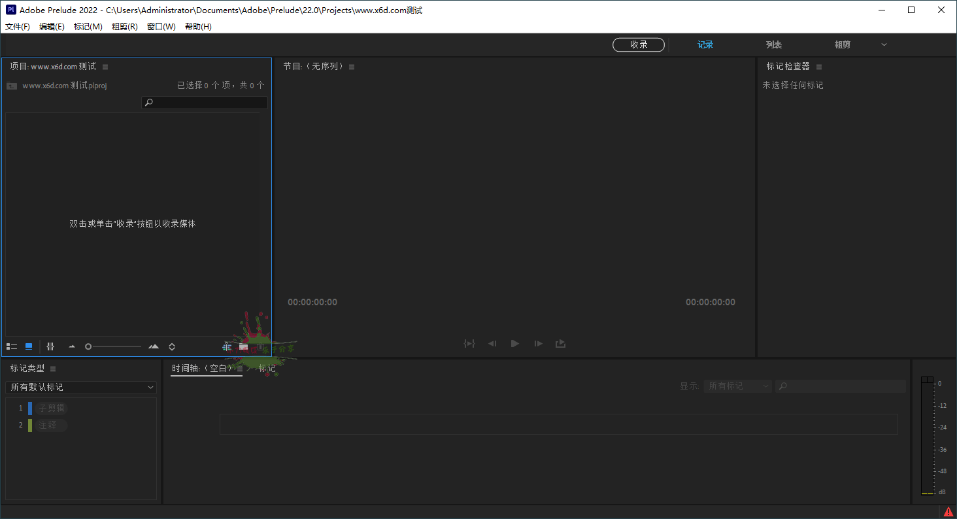Open the 所有默认标记 dropdown
Screen dimensions: 957x519
coord(81,387)
